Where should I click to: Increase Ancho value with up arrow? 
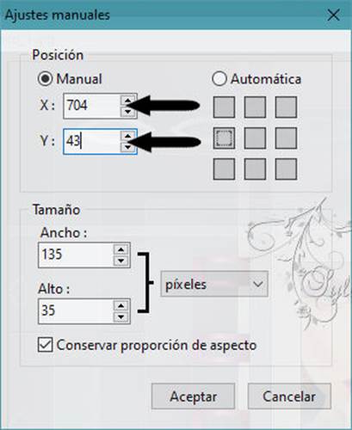click(x=120, y=249)
